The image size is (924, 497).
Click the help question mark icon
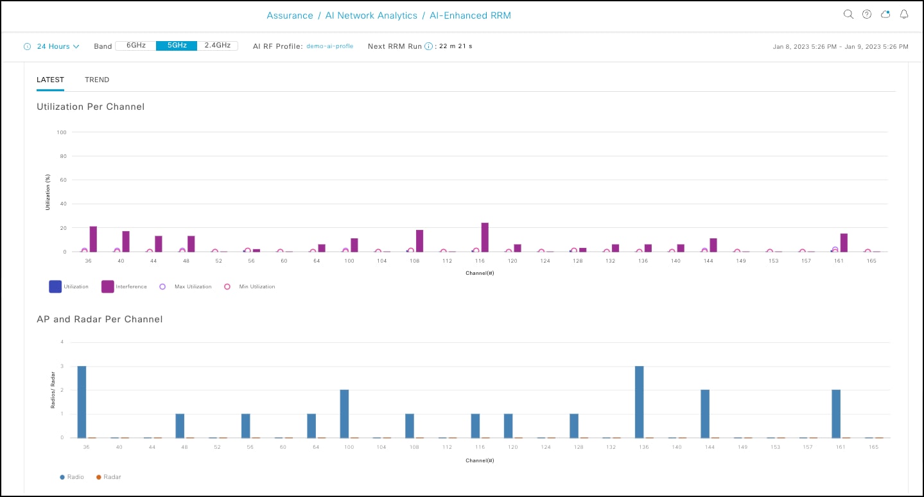tap(867, 14)
